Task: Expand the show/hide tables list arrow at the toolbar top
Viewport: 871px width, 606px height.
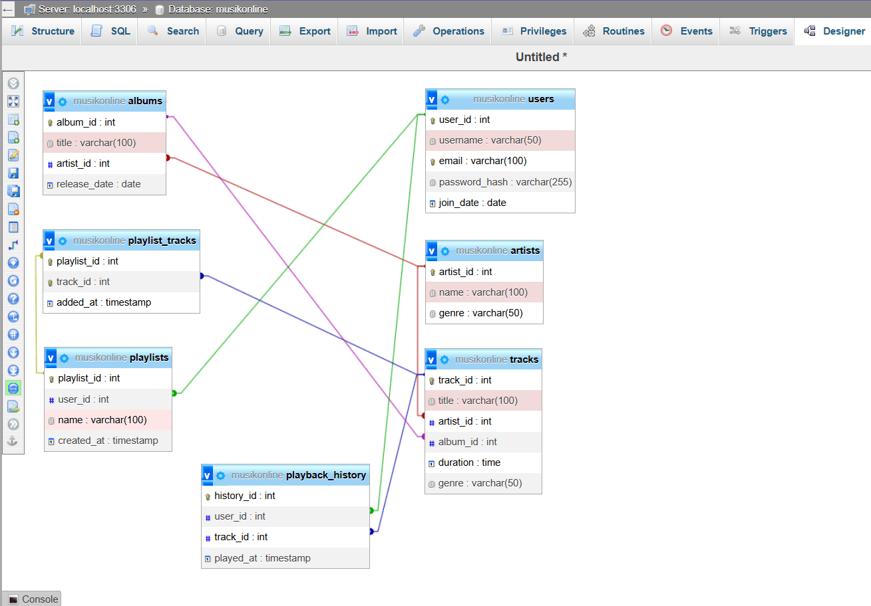Action: (x=13, y=84)
